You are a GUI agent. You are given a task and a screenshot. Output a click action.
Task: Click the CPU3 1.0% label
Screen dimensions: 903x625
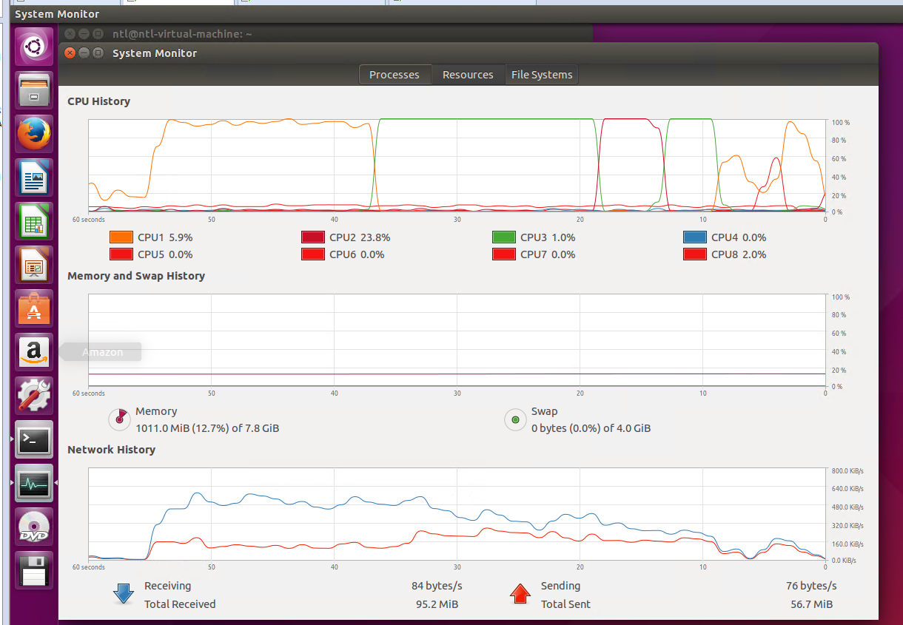tap(548, 237)
